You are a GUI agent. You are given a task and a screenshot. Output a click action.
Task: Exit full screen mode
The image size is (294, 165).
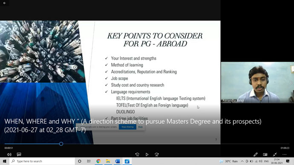point(275,154)
